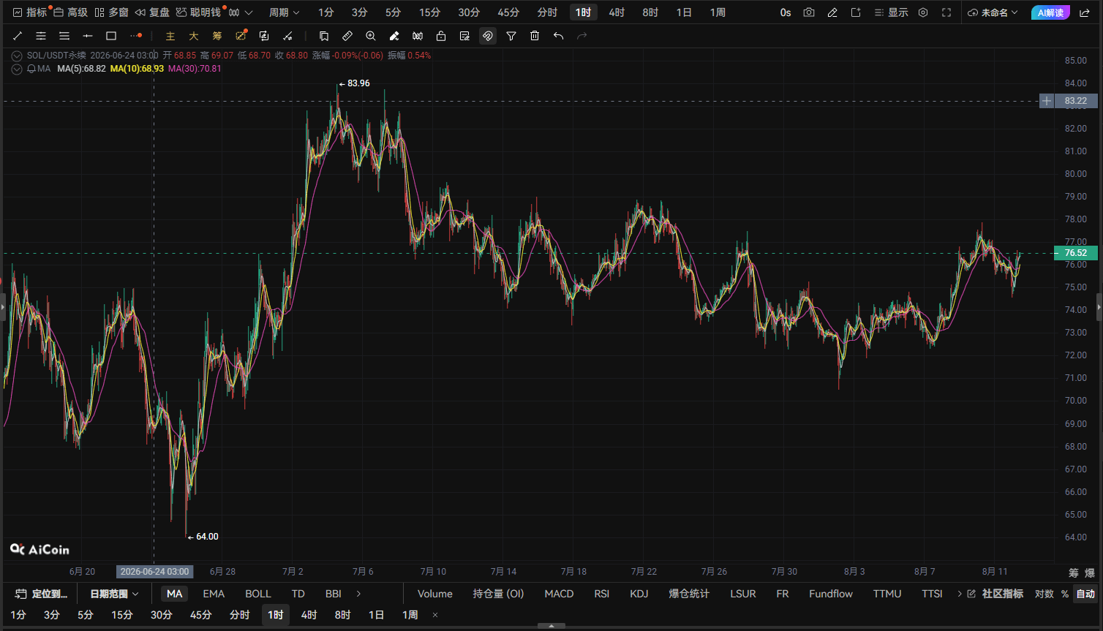Toggle the MA main indicator

(174, 594)
